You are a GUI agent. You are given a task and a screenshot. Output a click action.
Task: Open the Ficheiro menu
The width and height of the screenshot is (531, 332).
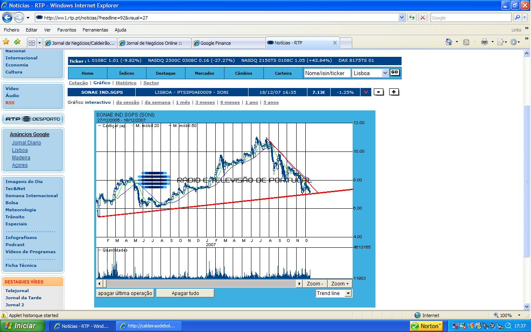pos(12,30)
